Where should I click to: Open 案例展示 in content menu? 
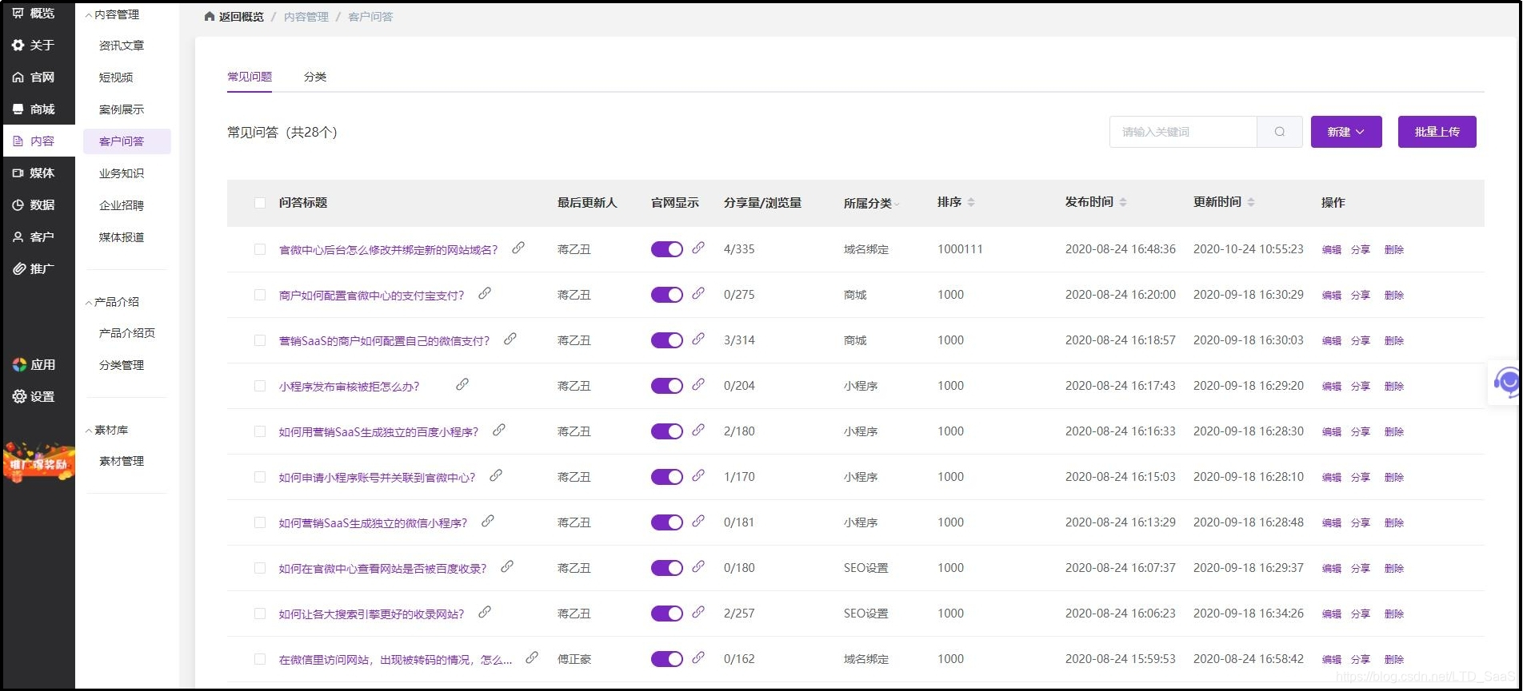(122, 109)
